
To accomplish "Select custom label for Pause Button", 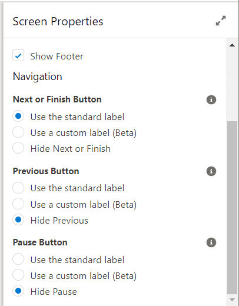I will [x=18, y=275].
